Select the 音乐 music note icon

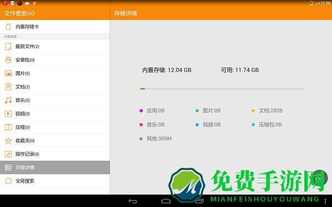pos(8,100)
